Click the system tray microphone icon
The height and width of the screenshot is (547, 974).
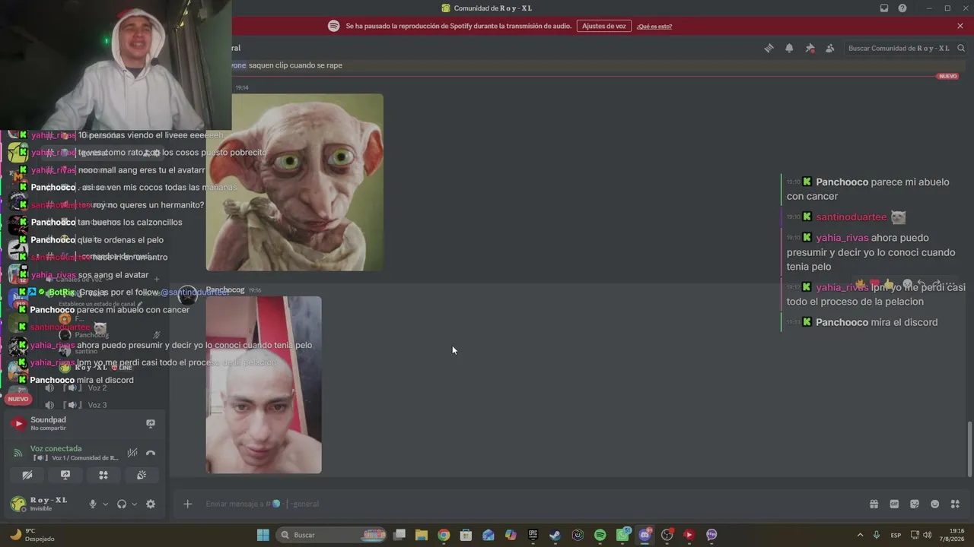tap(877, 535)
